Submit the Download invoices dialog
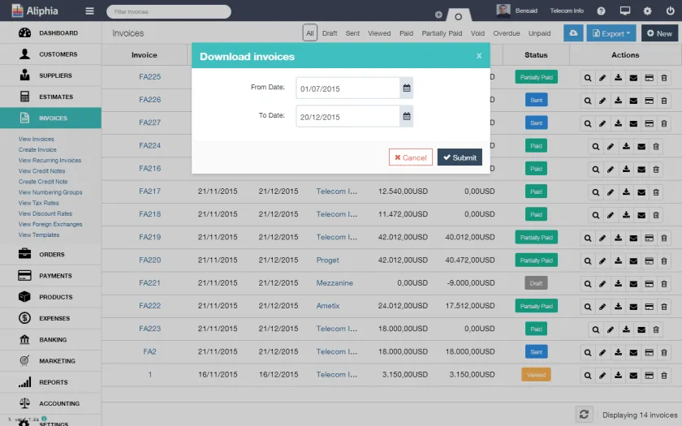Image resolution: width=682 pixels, height=426 pixels. (460, 157)
